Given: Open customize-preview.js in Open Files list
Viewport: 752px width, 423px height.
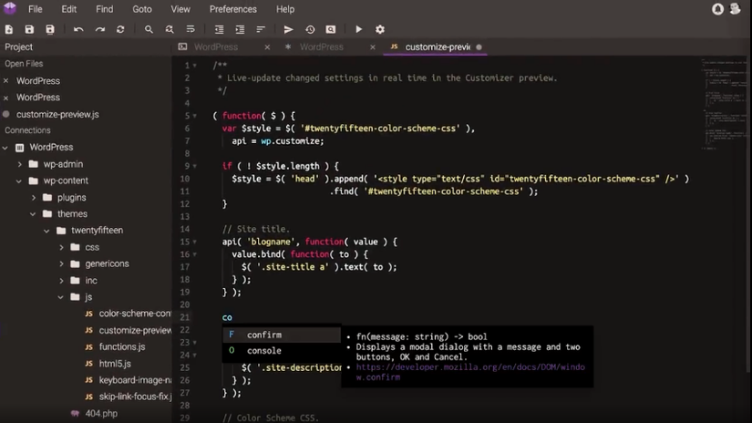Looking at the screenshot, I should [57, 114].
